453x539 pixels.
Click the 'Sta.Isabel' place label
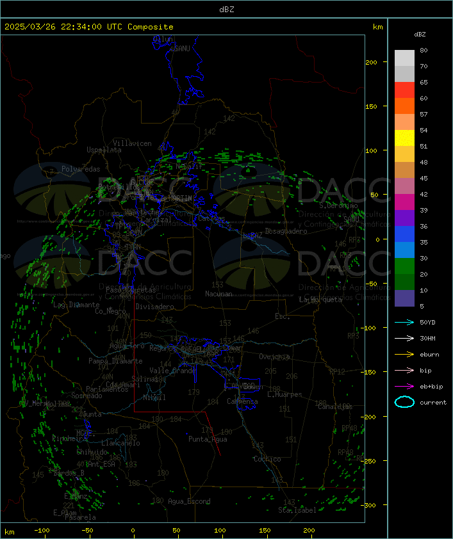click(297, 510)
